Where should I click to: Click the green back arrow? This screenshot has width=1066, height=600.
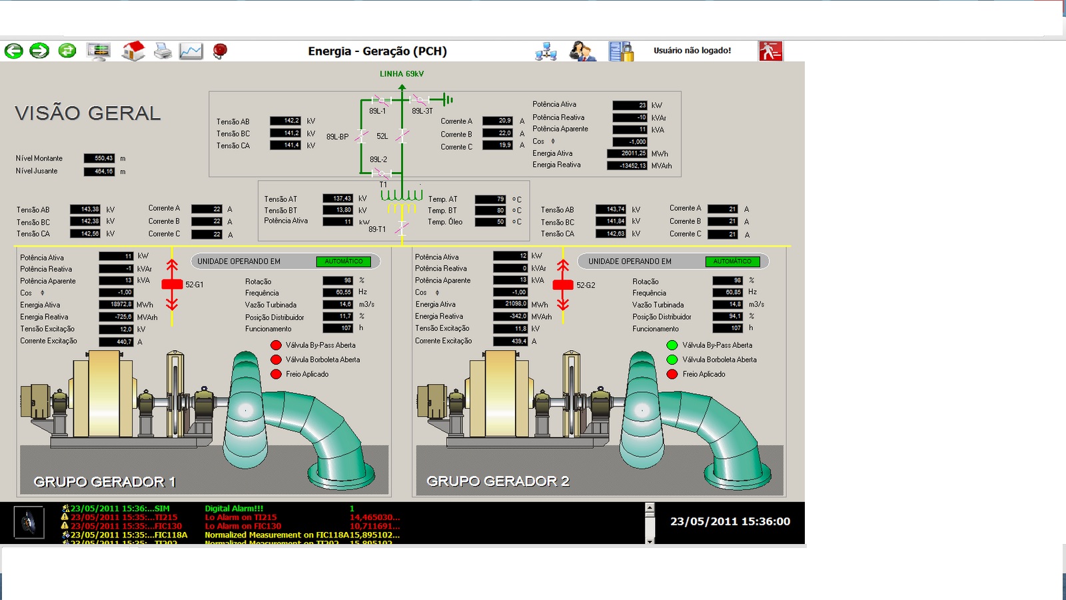click(x=14, y=51)
